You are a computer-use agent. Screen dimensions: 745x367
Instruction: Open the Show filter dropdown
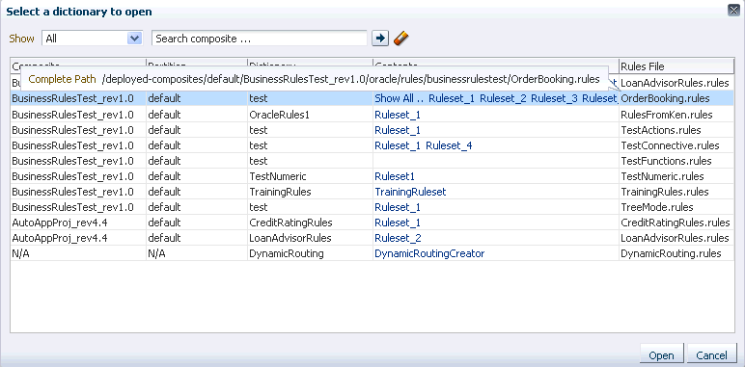[93, 39]
